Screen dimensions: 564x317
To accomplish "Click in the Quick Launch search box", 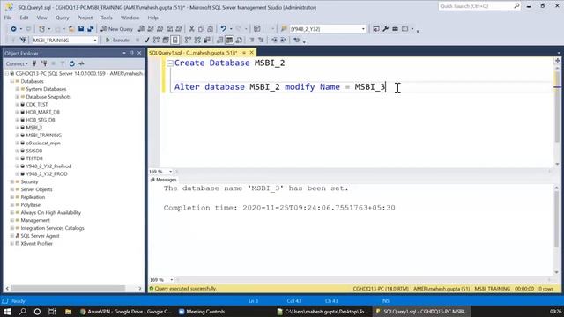I will 476,6.
